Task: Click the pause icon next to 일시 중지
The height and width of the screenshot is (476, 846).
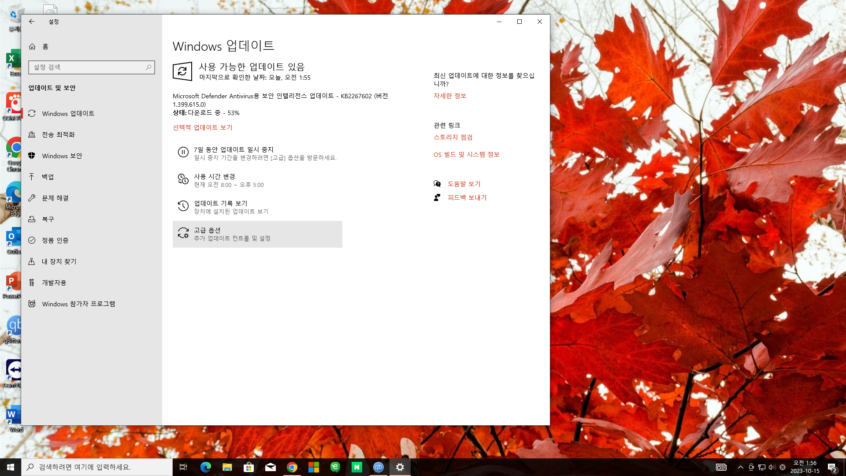Action: 183,152
